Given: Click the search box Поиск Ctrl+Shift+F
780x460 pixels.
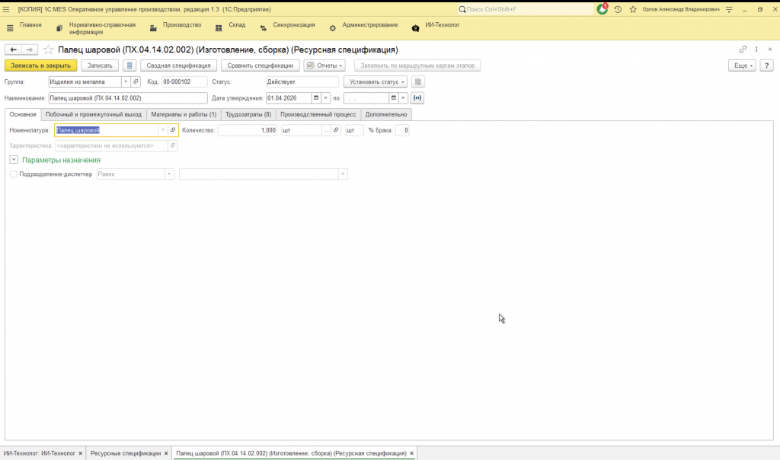Looking at the screenshot, I should coord(527,9).
